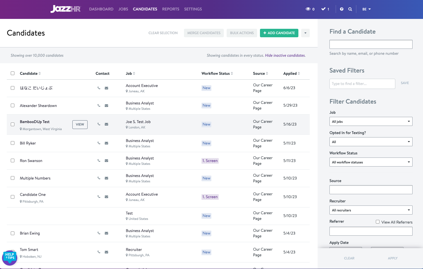Open the Opted In for Texting dropdown

click(x=371, y=142)
